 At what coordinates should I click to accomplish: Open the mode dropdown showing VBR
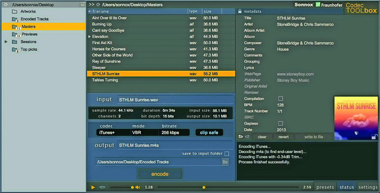pos(145,132)
